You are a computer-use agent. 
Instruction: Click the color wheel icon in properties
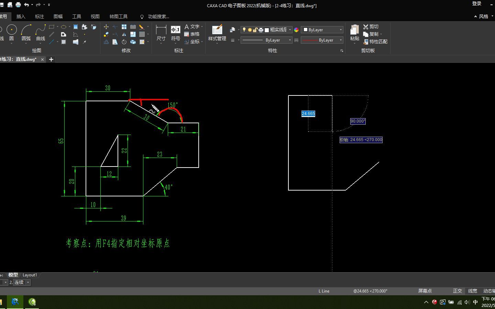click(x=296, y=30)
